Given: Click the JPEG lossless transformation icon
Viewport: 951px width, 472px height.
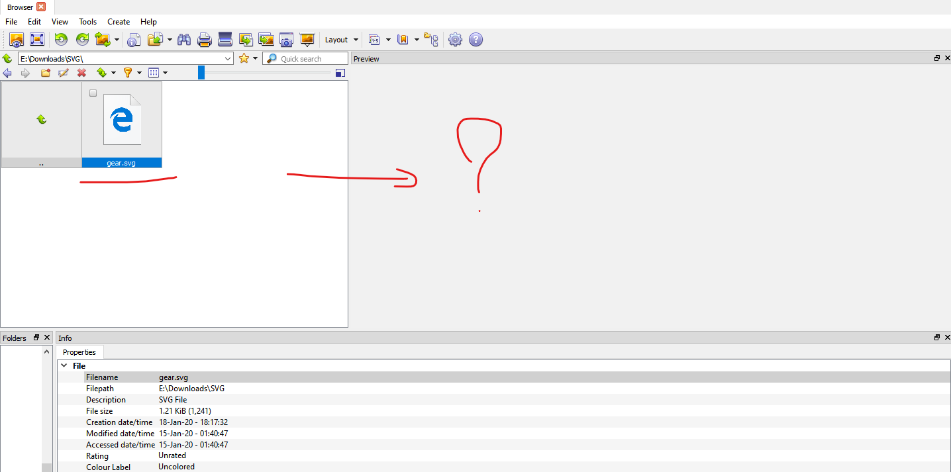Looking at the screenshot, I should point(103,40).
